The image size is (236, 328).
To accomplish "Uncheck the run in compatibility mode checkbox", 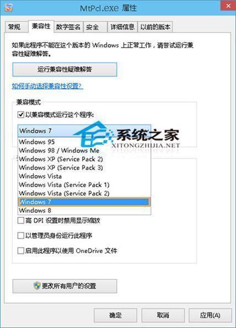I will [20, 114].
